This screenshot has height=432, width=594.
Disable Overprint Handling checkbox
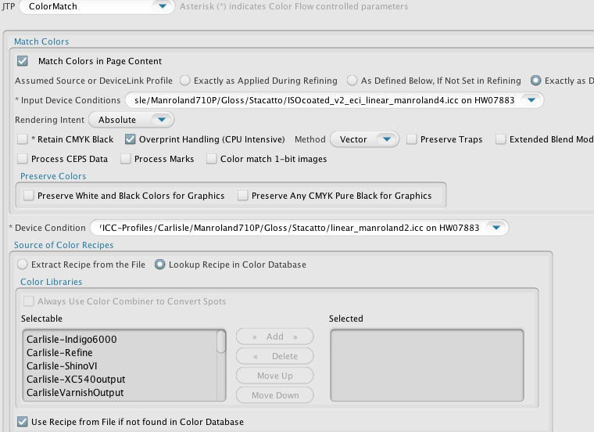click(131, 139)
